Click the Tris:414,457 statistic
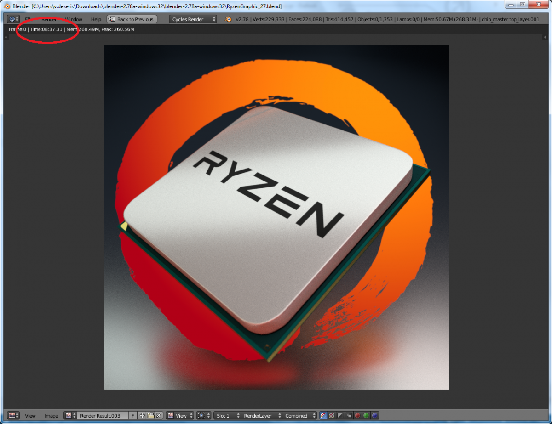The height and width of the screenshot is (424, 552). [339, 19]
